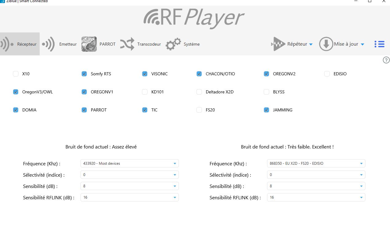Select the PARROT bird image icon
This screenshot has width=390, height=225.
(89, 44)
